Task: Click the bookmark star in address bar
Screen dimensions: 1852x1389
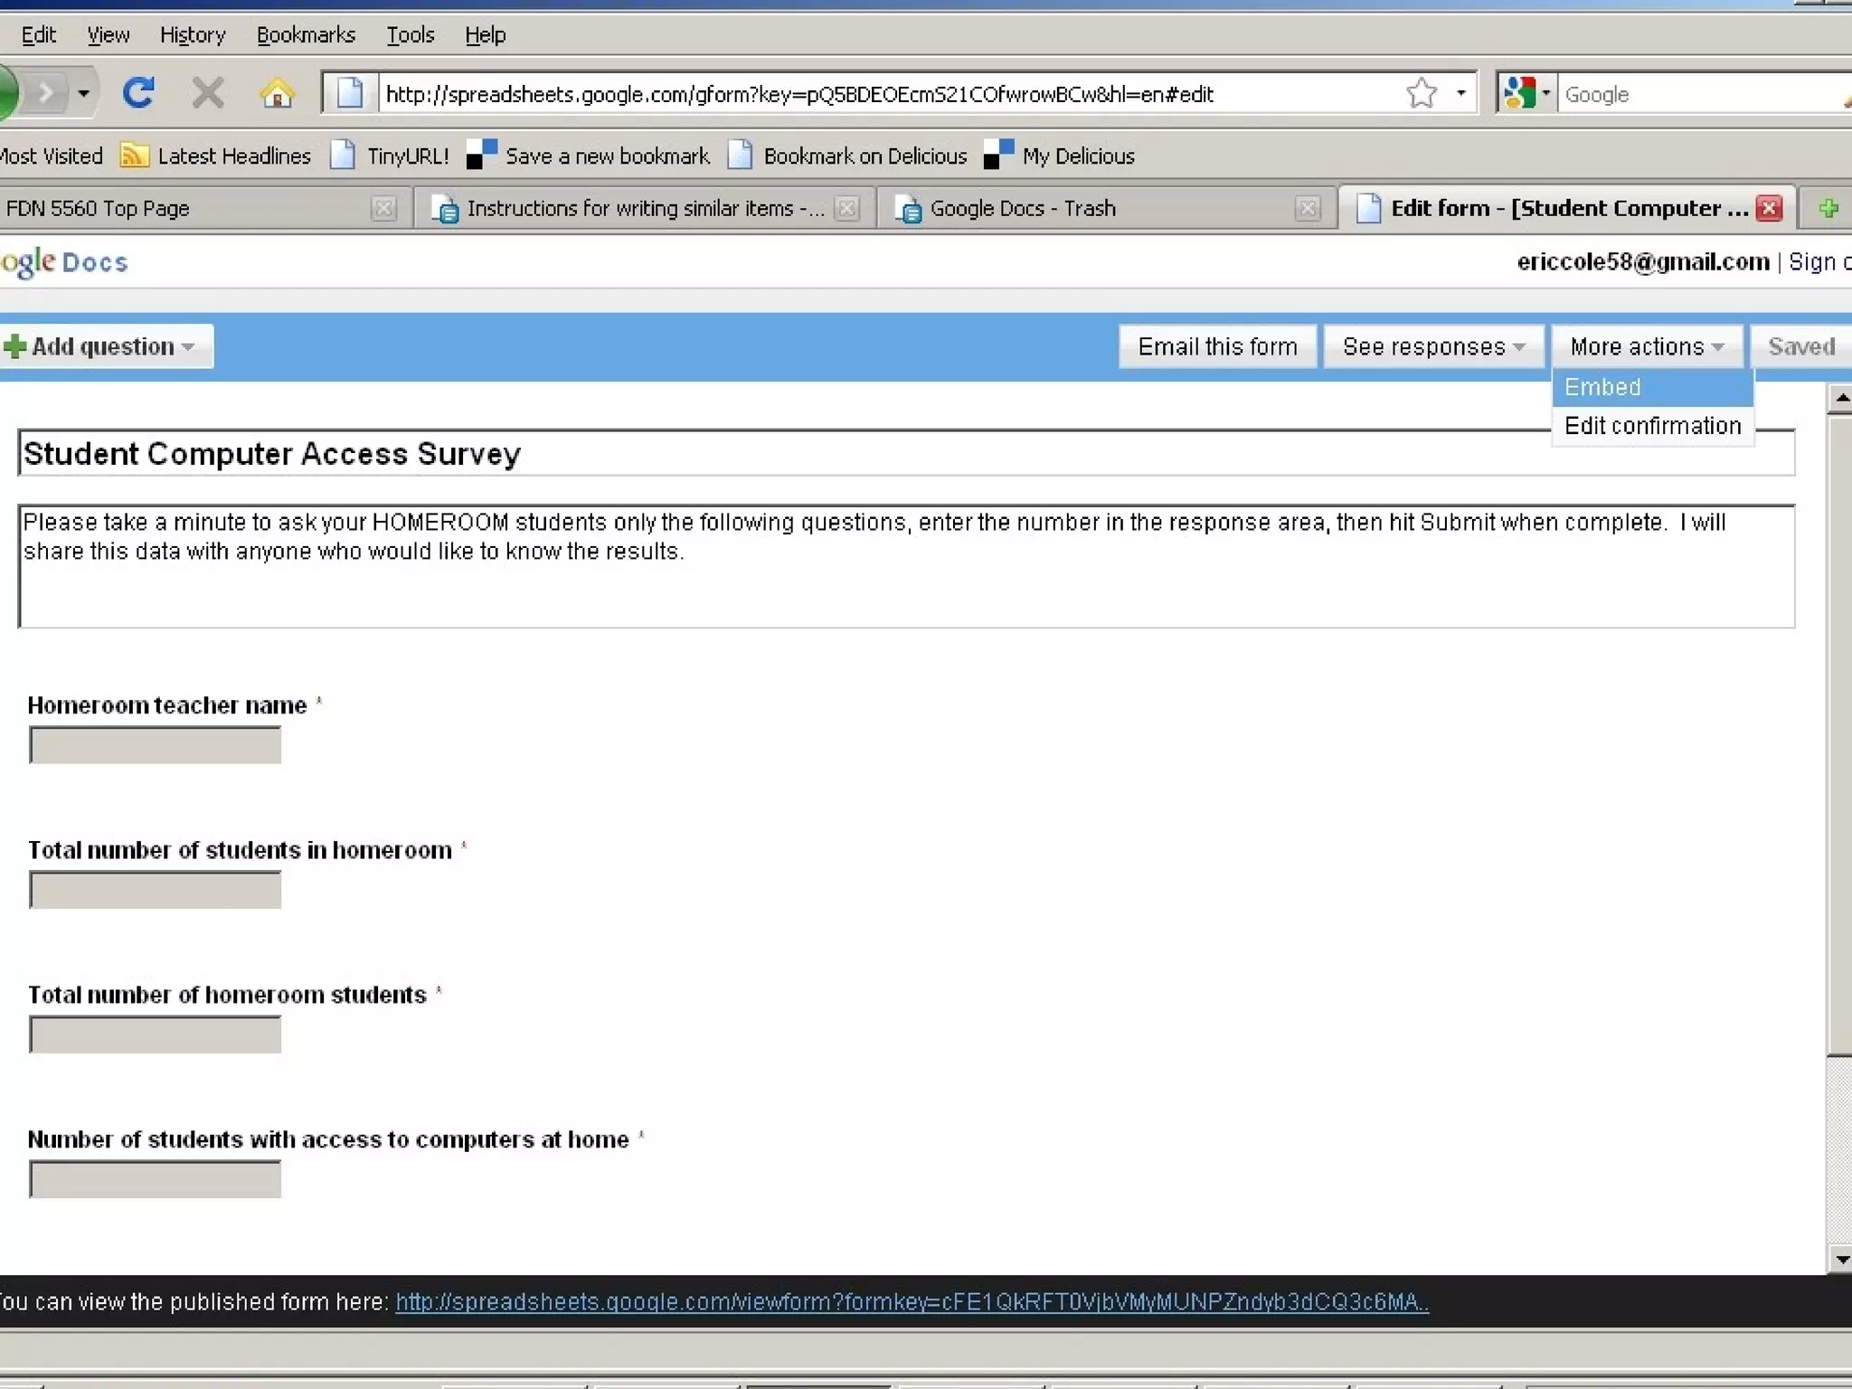Action: pyautogui.click(x=1421, y=93)
